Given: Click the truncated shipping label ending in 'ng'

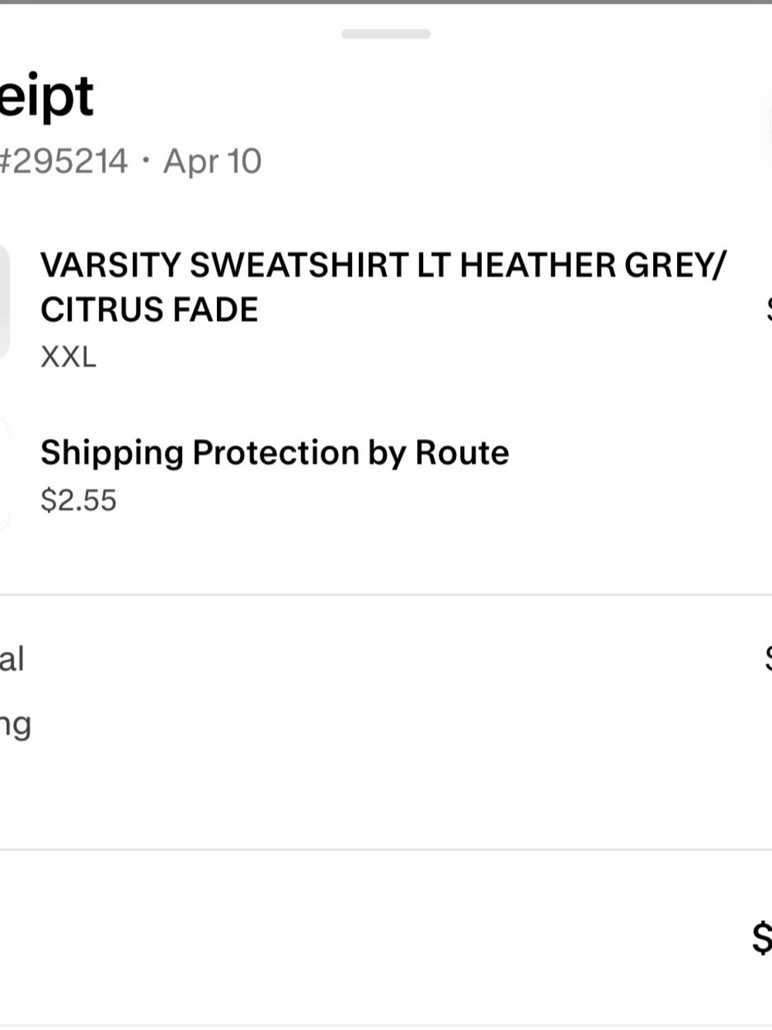Looking at the screenshot, I should (15, 726).
